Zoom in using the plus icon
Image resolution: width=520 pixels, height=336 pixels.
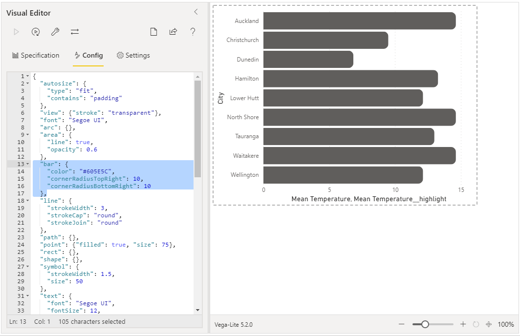pyautogui.click(x=463, y=324)
